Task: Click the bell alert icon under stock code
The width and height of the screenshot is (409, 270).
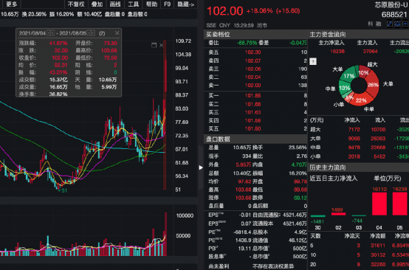Action: [x=397, y=24]
